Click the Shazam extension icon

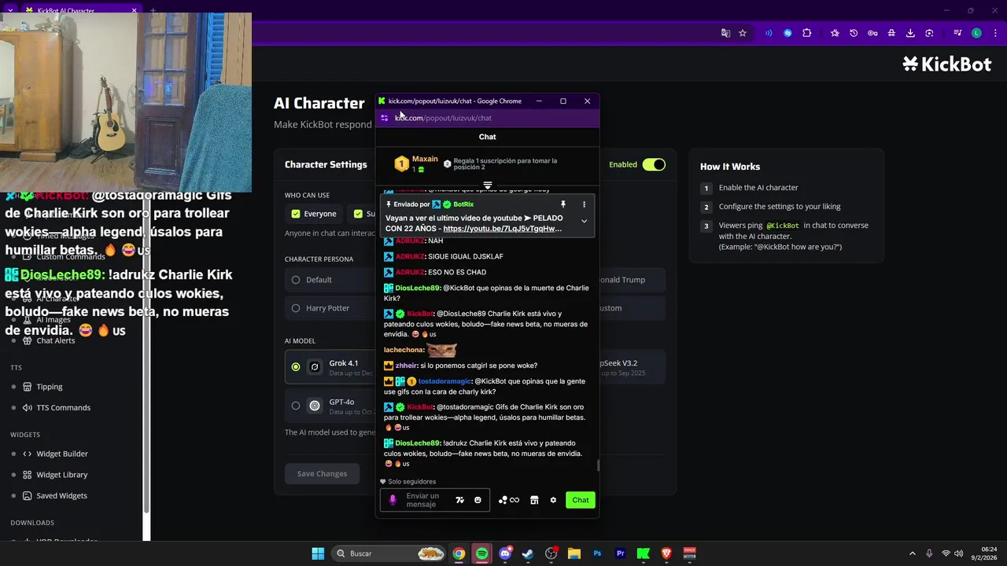point(788,33)
